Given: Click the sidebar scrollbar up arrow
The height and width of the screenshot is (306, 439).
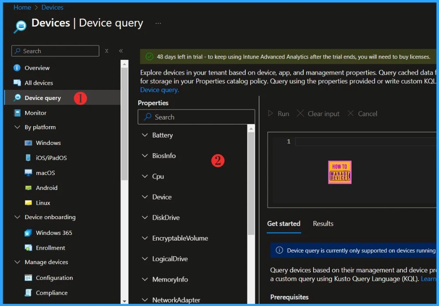Looking at the screenshot, I should pyautogui.click(x=124, y=64).
